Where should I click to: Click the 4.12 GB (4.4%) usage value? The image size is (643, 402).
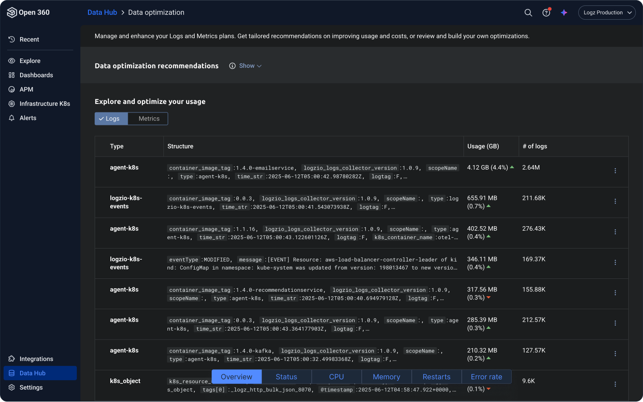click(x=488, y=167)
